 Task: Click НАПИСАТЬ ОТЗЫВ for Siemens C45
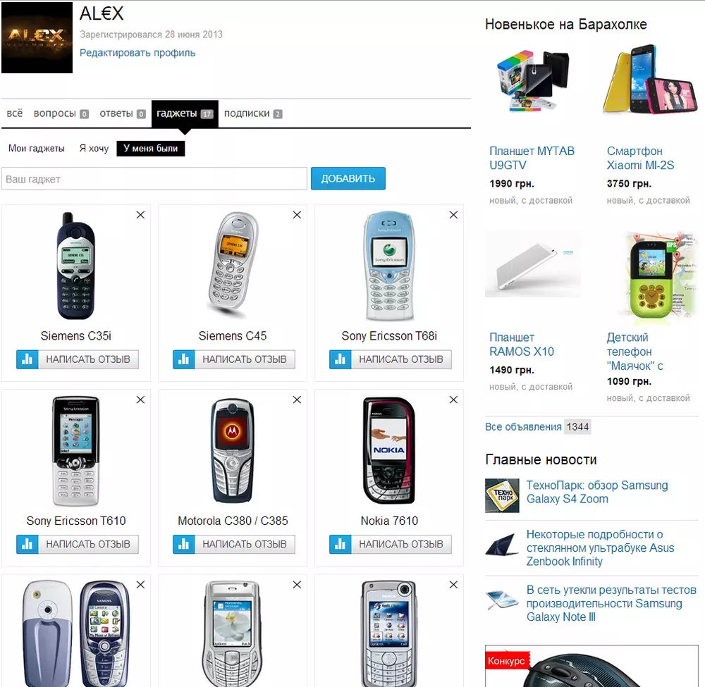(245, 359)
